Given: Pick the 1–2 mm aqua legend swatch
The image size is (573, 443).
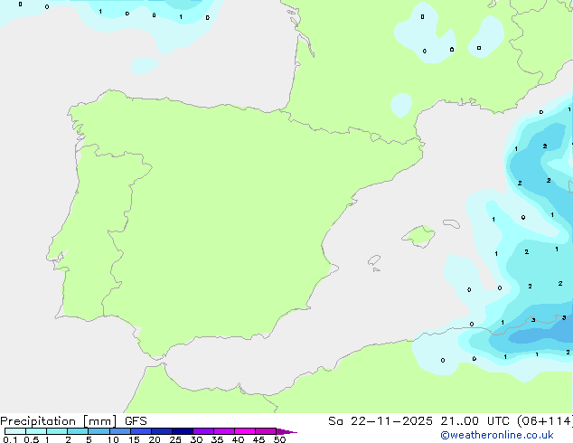Looking at the screenshot, I should click(x=57, y=431).
